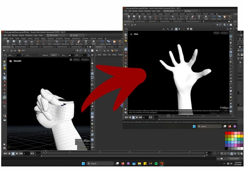The width and height of the screenshot is (245, 171).
Task: Select the Metaball tool in right window
Action: coord(219,17)
